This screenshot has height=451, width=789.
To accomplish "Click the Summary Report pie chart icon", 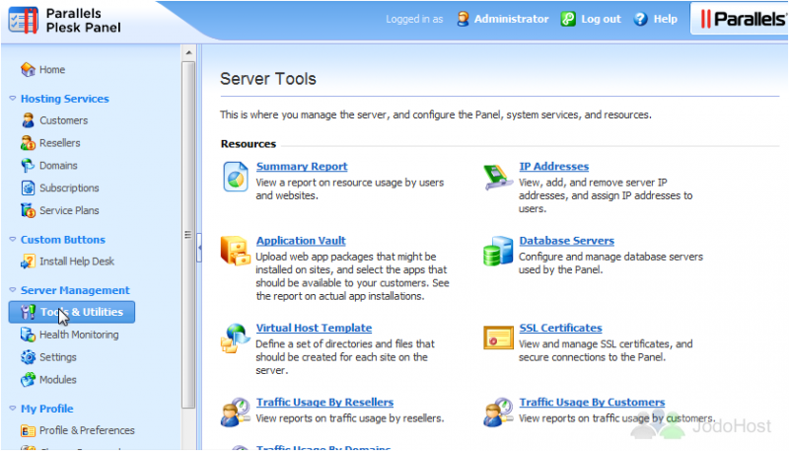I will [236, 178].
